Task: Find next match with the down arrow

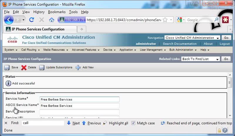Action: (x=69, y=123)
